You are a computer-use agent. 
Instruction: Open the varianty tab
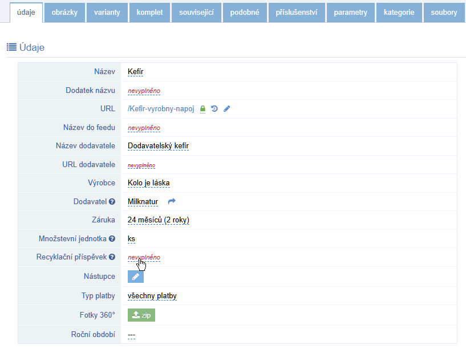click(x=107, y=12)
